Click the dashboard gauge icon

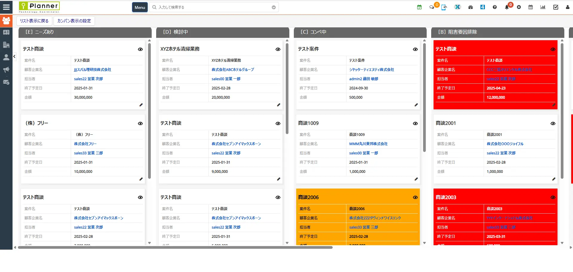[471, 7]
